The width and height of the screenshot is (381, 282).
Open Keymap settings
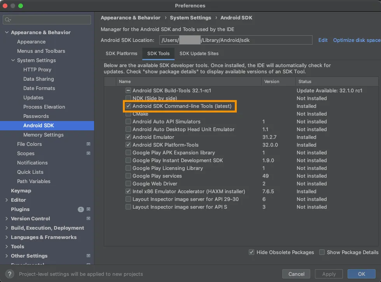[21, 190]
